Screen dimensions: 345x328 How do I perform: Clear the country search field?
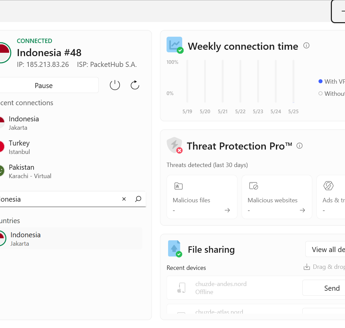tap(124, 199)
